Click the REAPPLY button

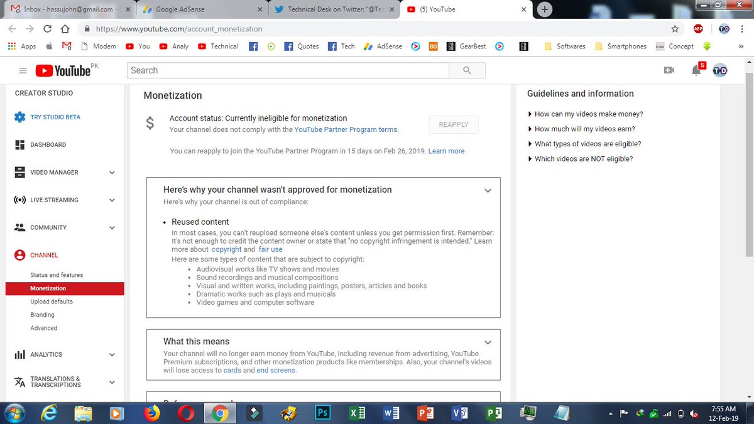click(x=454, y=124)
